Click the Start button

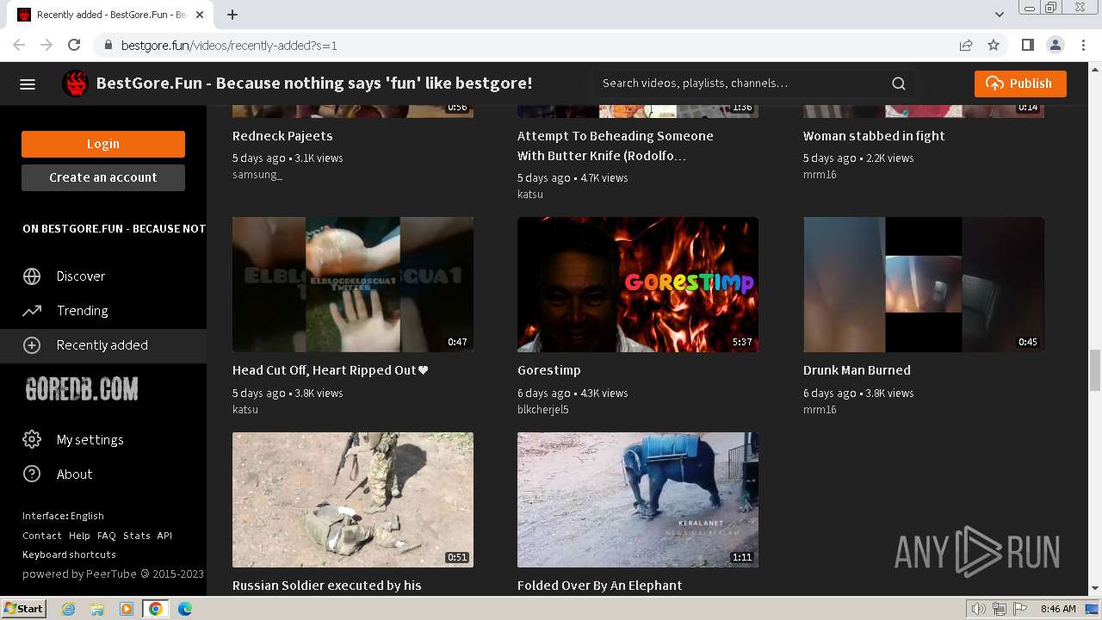pos(23,609)
